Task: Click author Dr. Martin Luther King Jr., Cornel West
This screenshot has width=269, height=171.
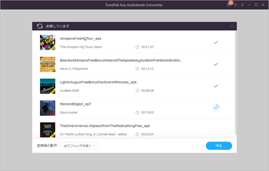Action: [x=93, y=134]
